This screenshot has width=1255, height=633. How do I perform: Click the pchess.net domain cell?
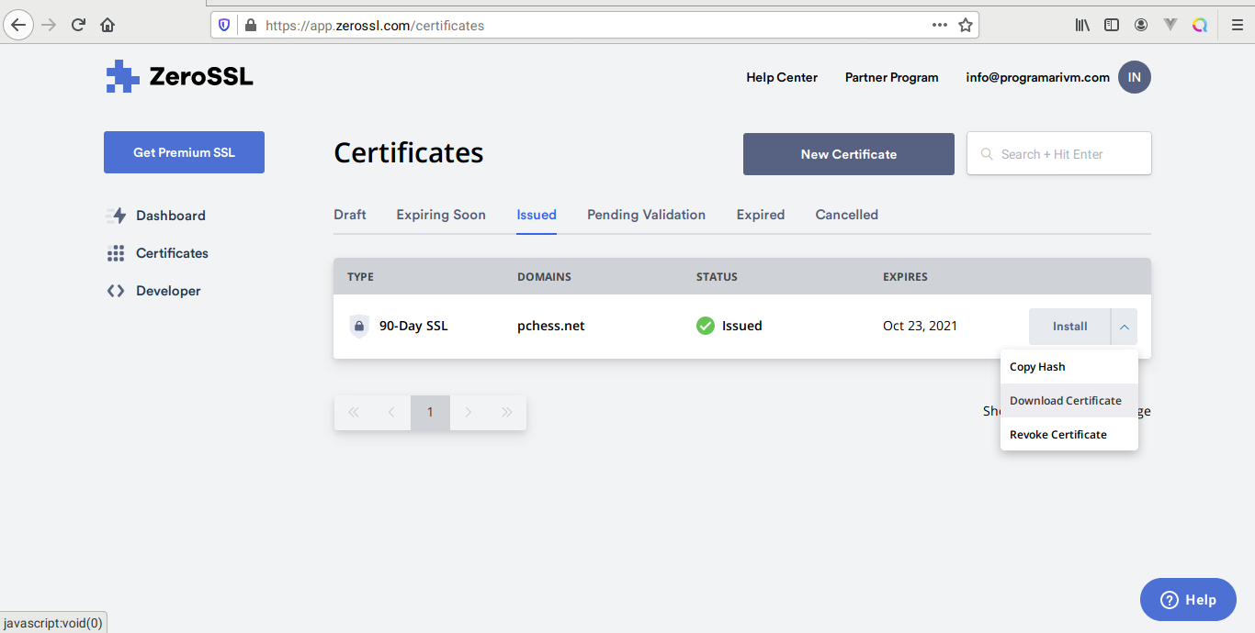(x=551, y=326)
